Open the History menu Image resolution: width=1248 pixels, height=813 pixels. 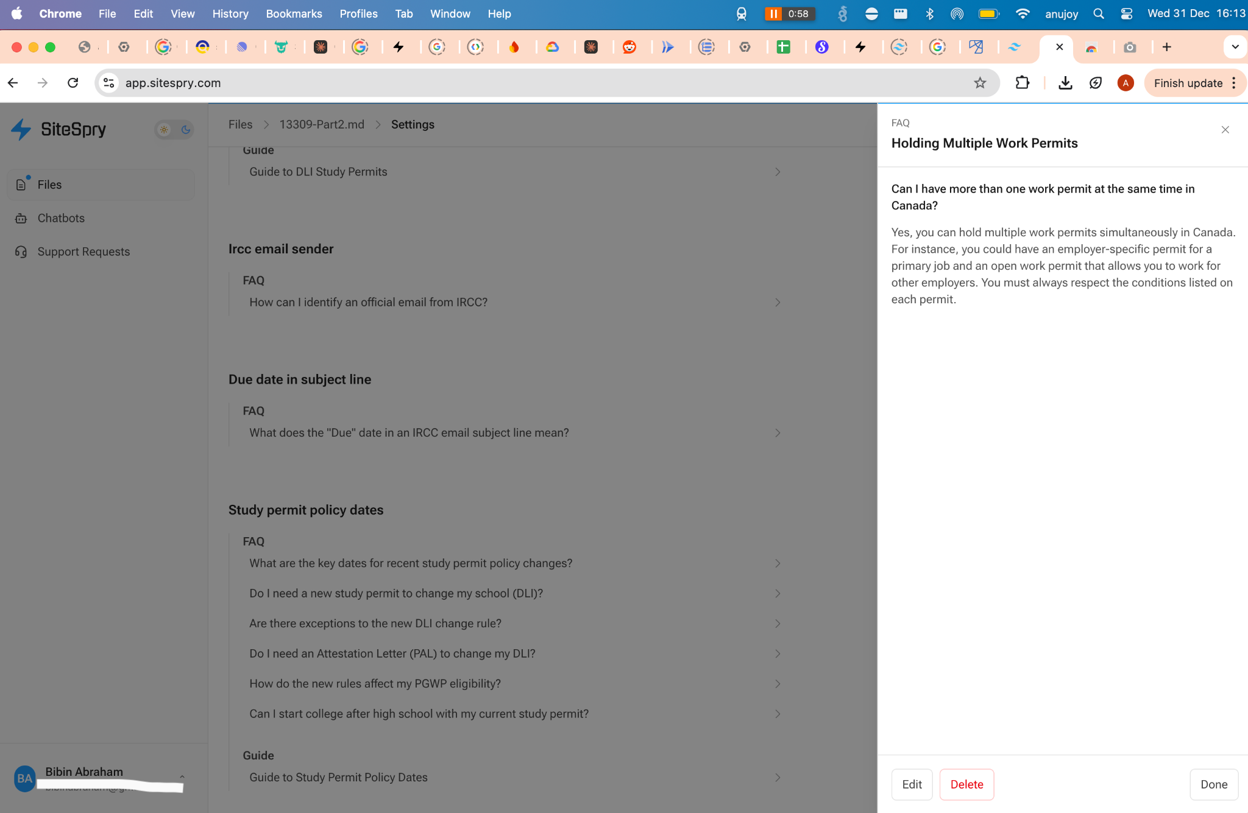pos(230,13)
